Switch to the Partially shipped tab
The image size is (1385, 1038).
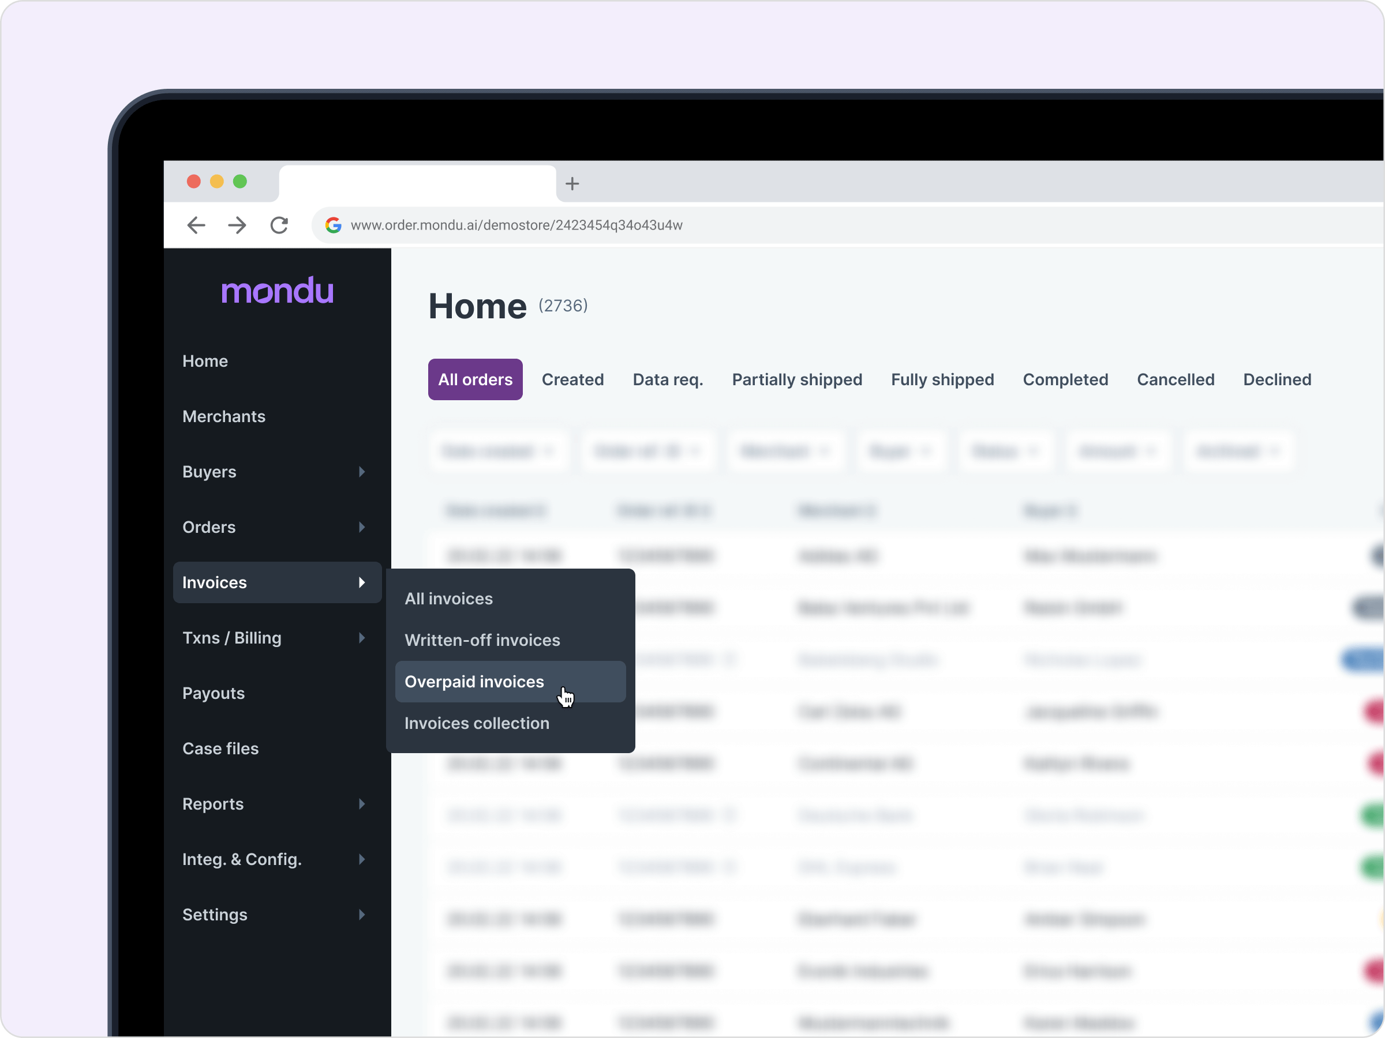[796, 380]
